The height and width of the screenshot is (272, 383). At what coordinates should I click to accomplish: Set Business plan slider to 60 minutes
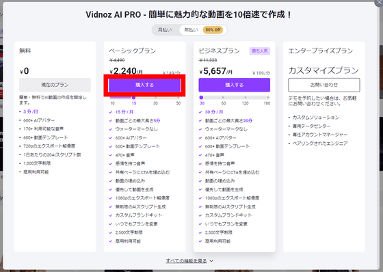click(x=223, y=98)
